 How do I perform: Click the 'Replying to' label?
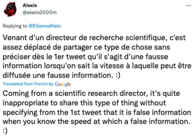tap(15, 26)
